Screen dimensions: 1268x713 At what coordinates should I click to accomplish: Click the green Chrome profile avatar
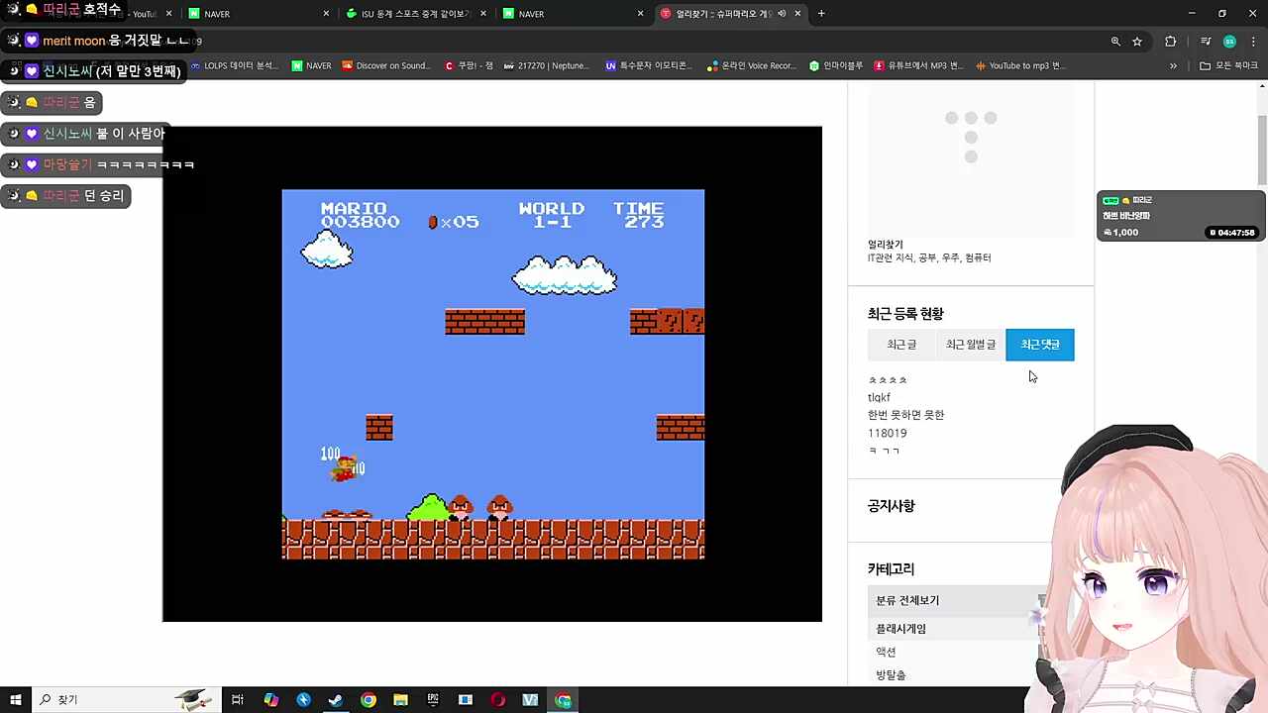coord(1229,41)
